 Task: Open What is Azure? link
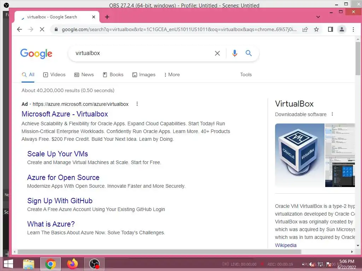pos(51,224)
